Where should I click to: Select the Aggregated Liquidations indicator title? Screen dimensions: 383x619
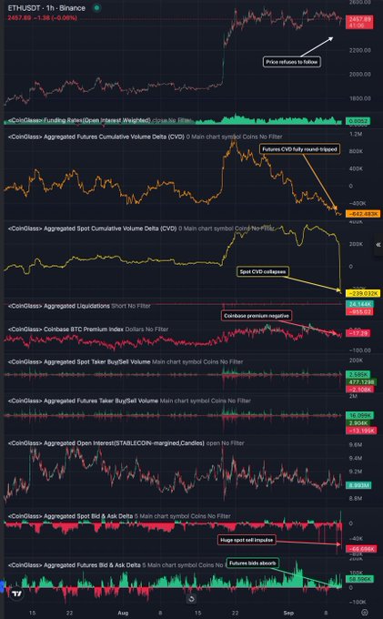pyautogui.click(x=59, y=306)
